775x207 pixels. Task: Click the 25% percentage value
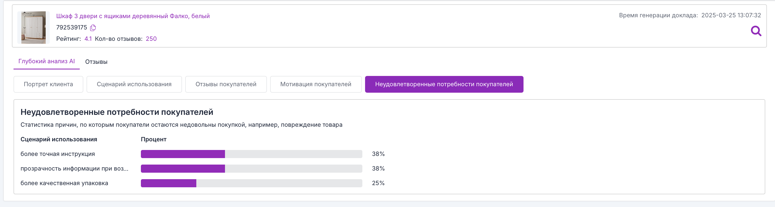378,183
